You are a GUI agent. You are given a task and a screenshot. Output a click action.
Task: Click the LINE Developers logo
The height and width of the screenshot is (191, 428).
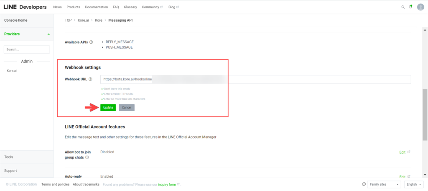[x=25, y=7]
